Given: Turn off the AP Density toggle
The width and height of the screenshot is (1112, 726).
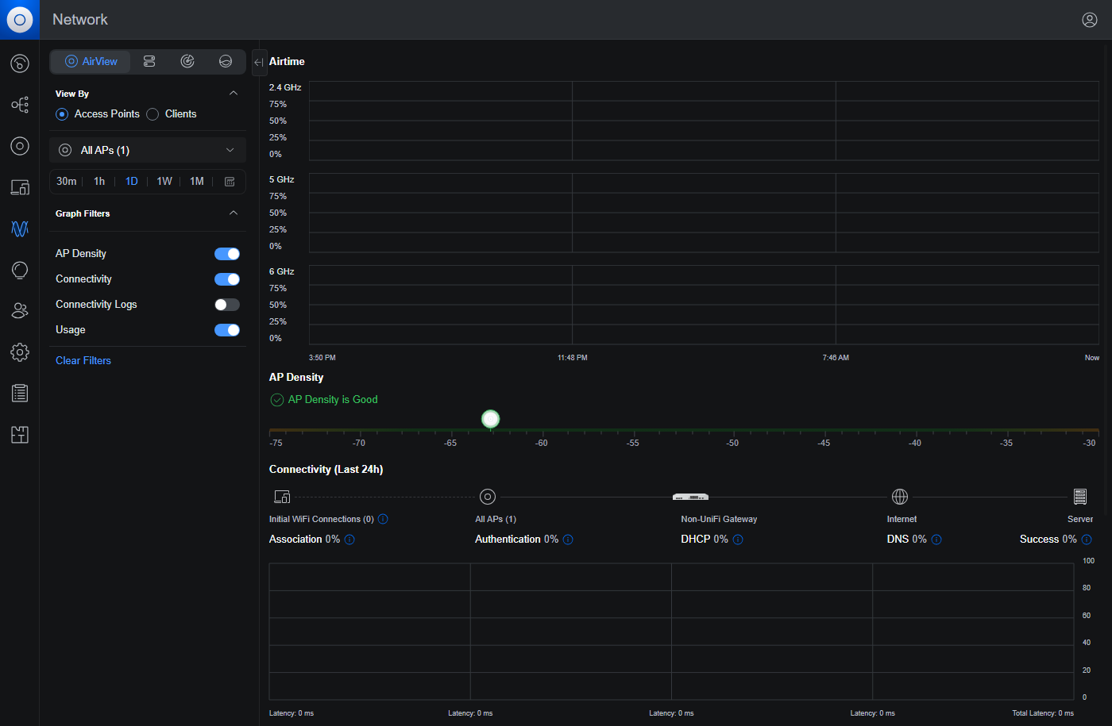Looking at the screenshot, I should point(227,254).
